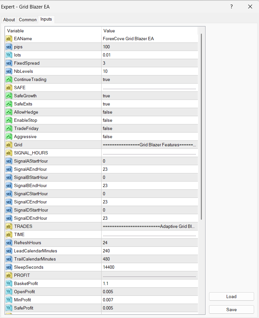Viewport: 259px width, 318px height.
Task: Click the boolean icon next to EnableStop
Action: click(9, 120)
